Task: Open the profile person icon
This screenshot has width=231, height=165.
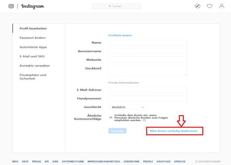Action: pyautogui.click(x=221, y=6)
